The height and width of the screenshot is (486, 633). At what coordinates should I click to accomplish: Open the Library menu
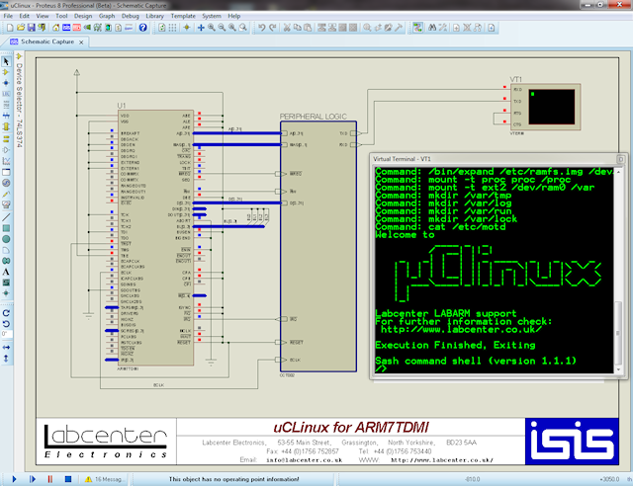(154, 16)
